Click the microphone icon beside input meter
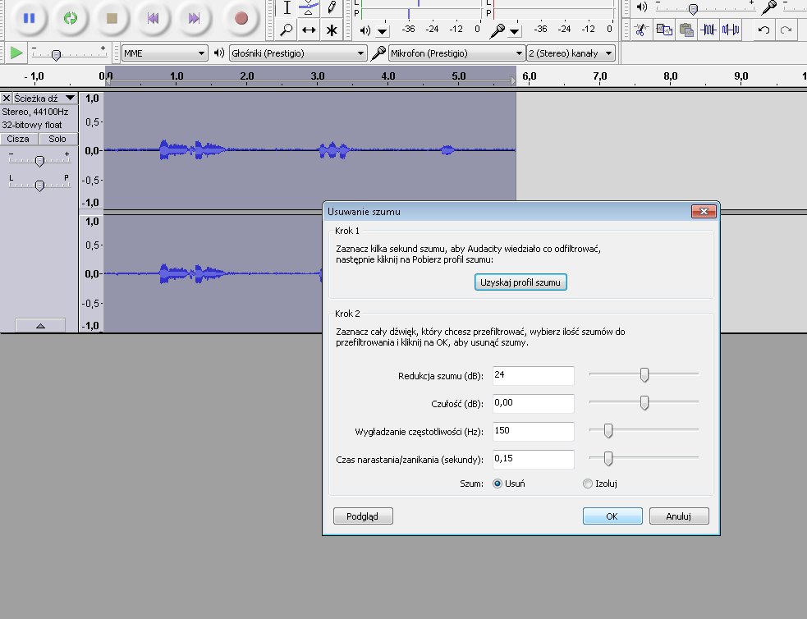The width and height of the screenshot is (807, 619). 497,31
